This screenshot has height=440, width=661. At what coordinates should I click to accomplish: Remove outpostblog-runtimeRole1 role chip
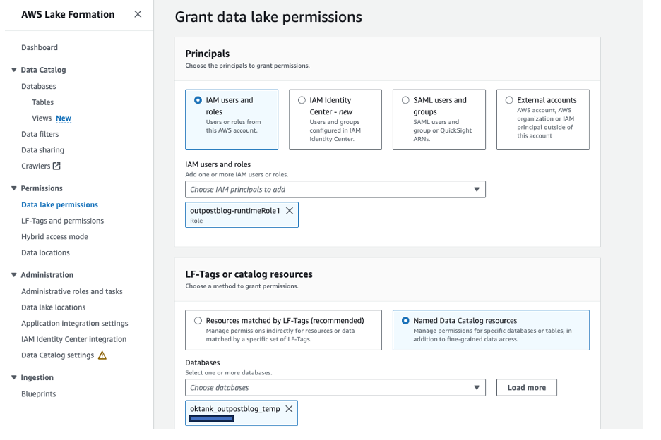pos(290,211)
